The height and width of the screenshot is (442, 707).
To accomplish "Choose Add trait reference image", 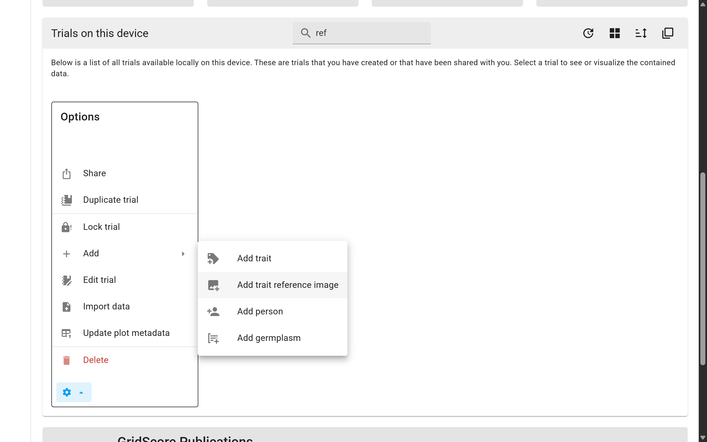I will point(287,285).
